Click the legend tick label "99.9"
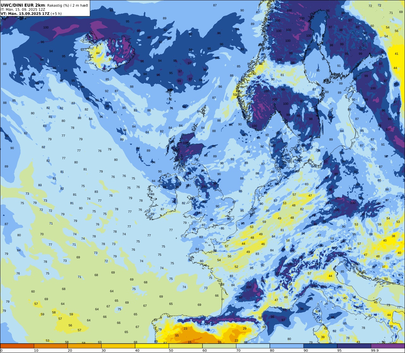Screen dimensions: 405x353 [375, 350]
